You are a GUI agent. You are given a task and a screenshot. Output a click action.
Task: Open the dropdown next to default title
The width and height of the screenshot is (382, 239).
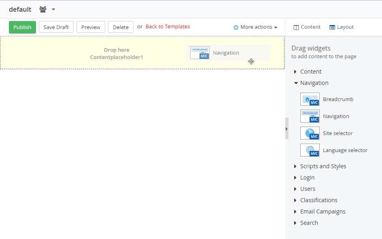click(x=53, y=9)
